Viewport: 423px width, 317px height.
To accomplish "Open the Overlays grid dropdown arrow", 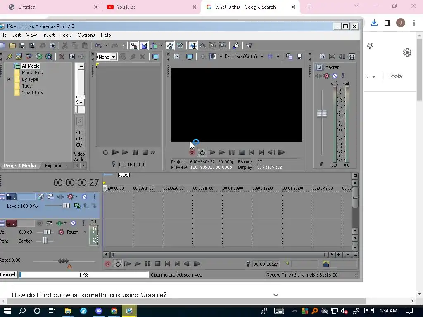I will coord(278,57).
